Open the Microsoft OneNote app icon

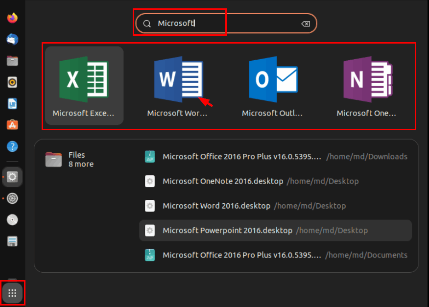click(x=368, y=79)
